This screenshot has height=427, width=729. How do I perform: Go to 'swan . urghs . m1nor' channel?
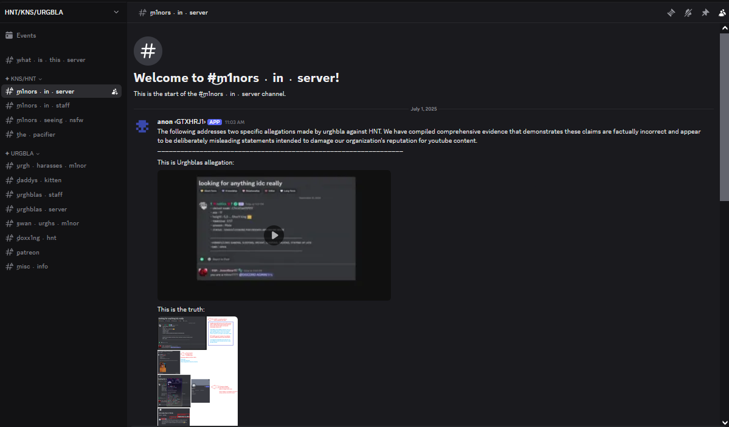coord(61,223)
